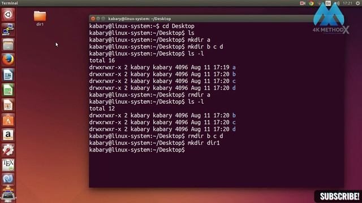Image resolution: width=362 pixels, height=203 pixels.
Task: Open the blue swirl application icon
Action: (8, 179)
